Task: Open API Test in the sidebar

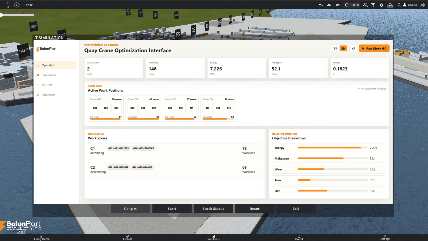Action: pyautogui.click(x=55, y=85)
